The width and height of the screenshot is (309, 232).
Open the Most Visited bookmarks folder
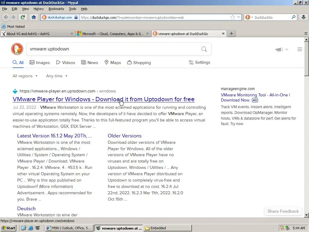click(13, 27)
